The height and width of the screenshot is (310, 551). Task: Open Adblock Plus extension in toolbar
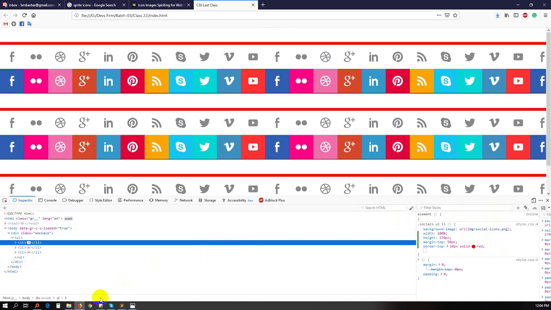(525, 15)
